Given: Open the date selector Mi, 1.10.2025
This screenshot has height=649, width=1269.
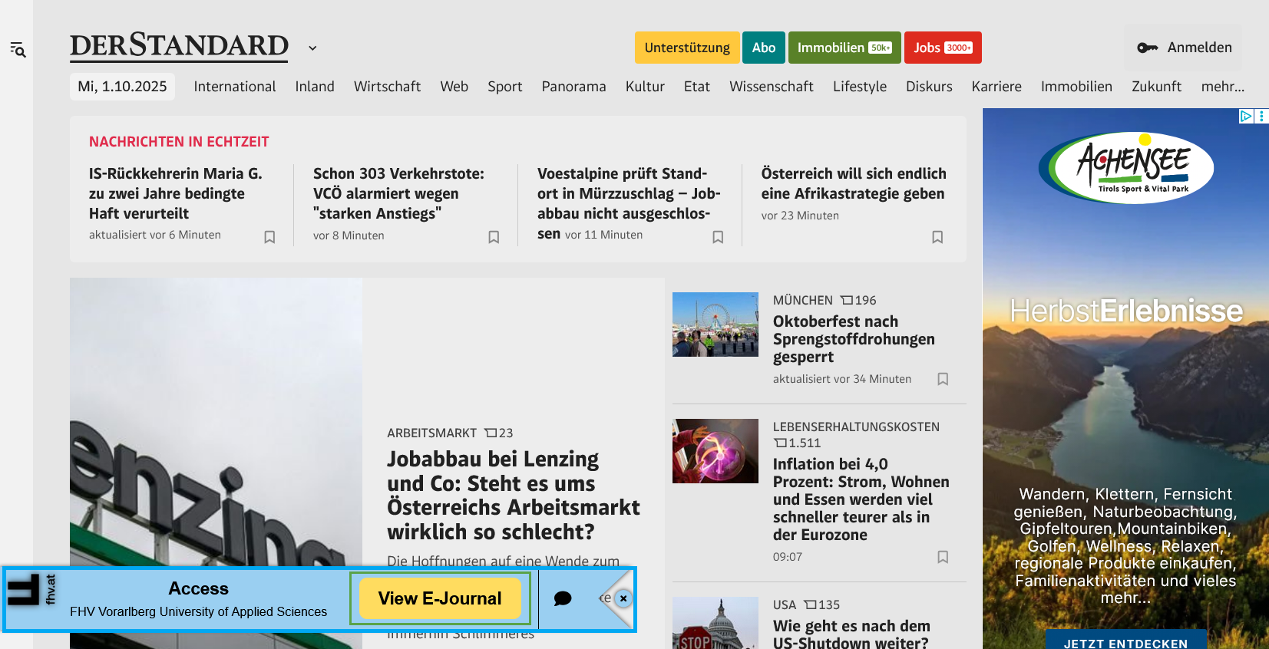Looking at the screenshot, I should (x=123, y=87).
